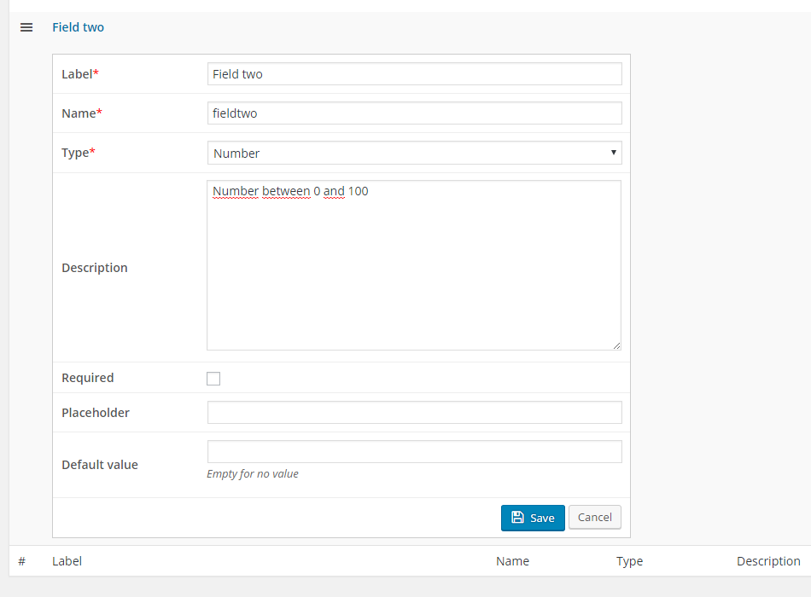Focus the Label text input
Viewport: 811px width, 597px height.
414,74
